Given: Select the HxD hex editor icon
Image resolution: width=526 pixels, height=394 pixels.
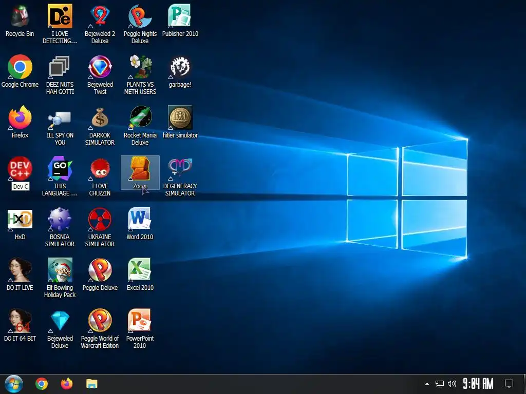Looking at the screenshot, I should tap(20, 220).
